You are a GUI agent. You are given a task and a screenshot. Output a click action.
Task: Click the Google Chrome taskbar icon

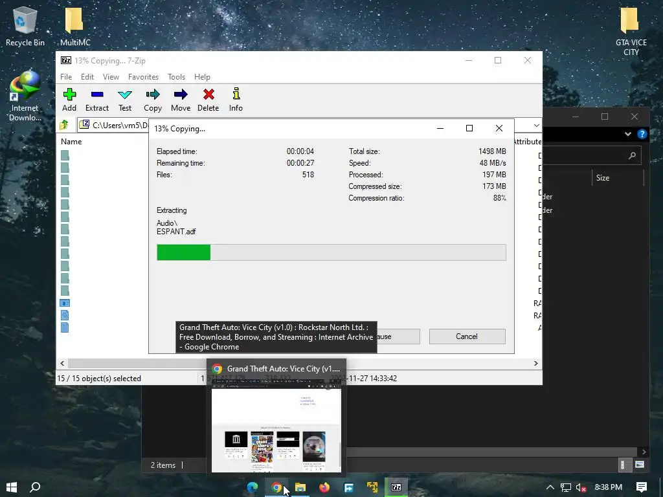pos(276,487)
